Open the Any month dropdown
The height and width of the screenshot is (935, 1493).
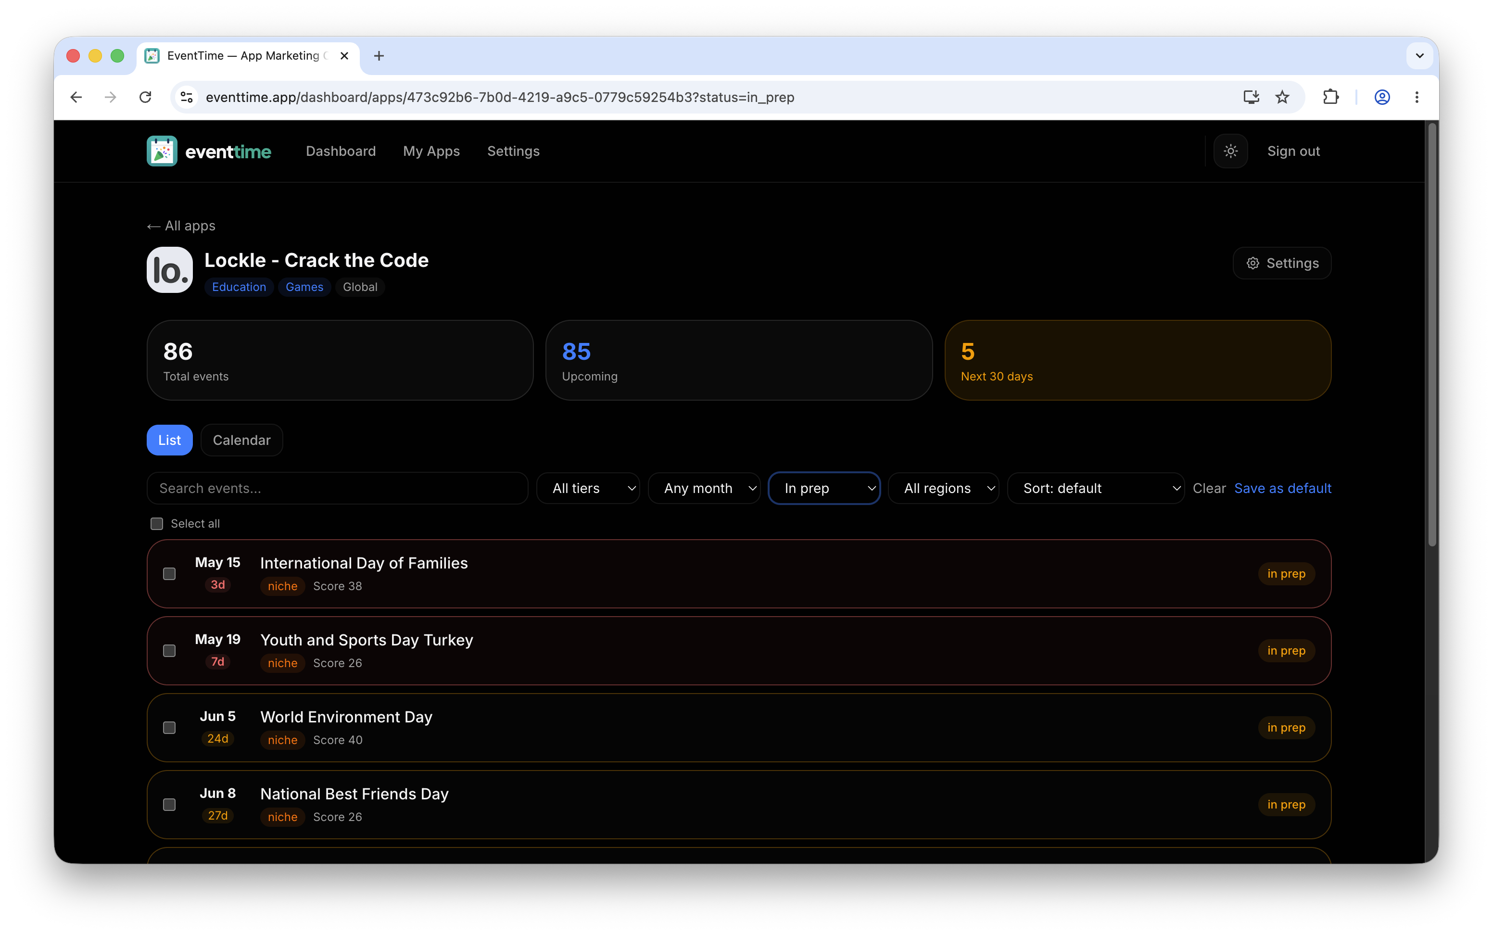704,489
